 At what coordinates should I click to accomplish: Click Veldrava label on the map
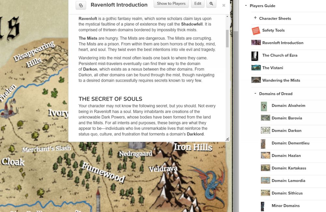(163, 169)
